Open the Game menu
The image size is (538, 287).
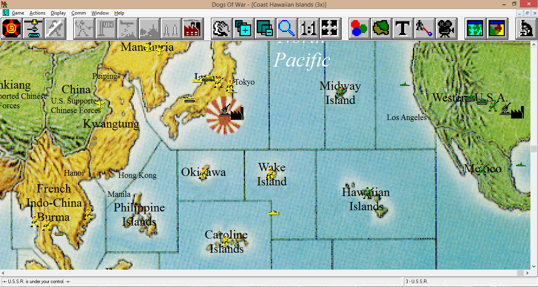(18, 13)
